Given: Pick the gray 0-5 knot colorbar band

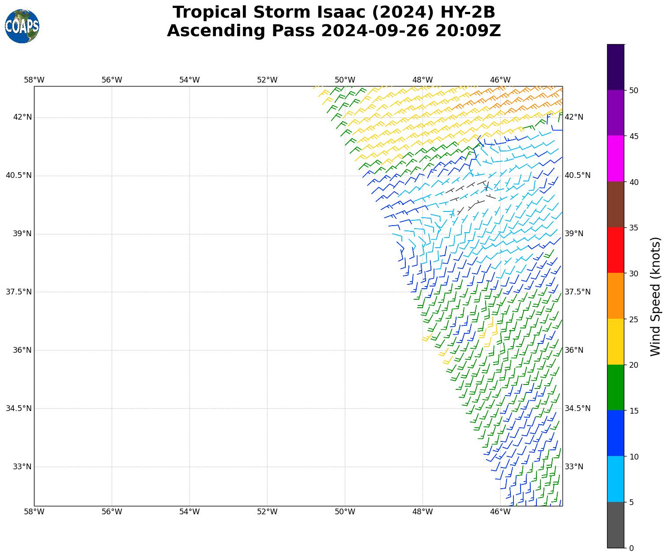Looking at the screenshot, I should (615, 525).
